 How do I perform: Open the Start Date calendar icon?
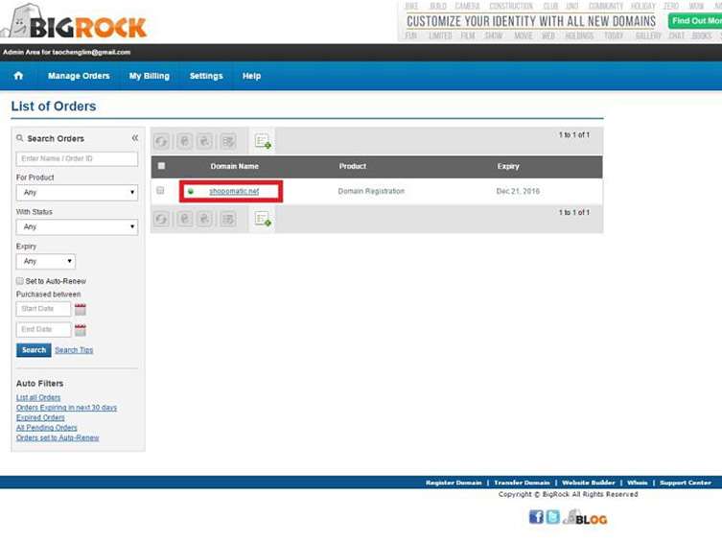coord(81,309)
